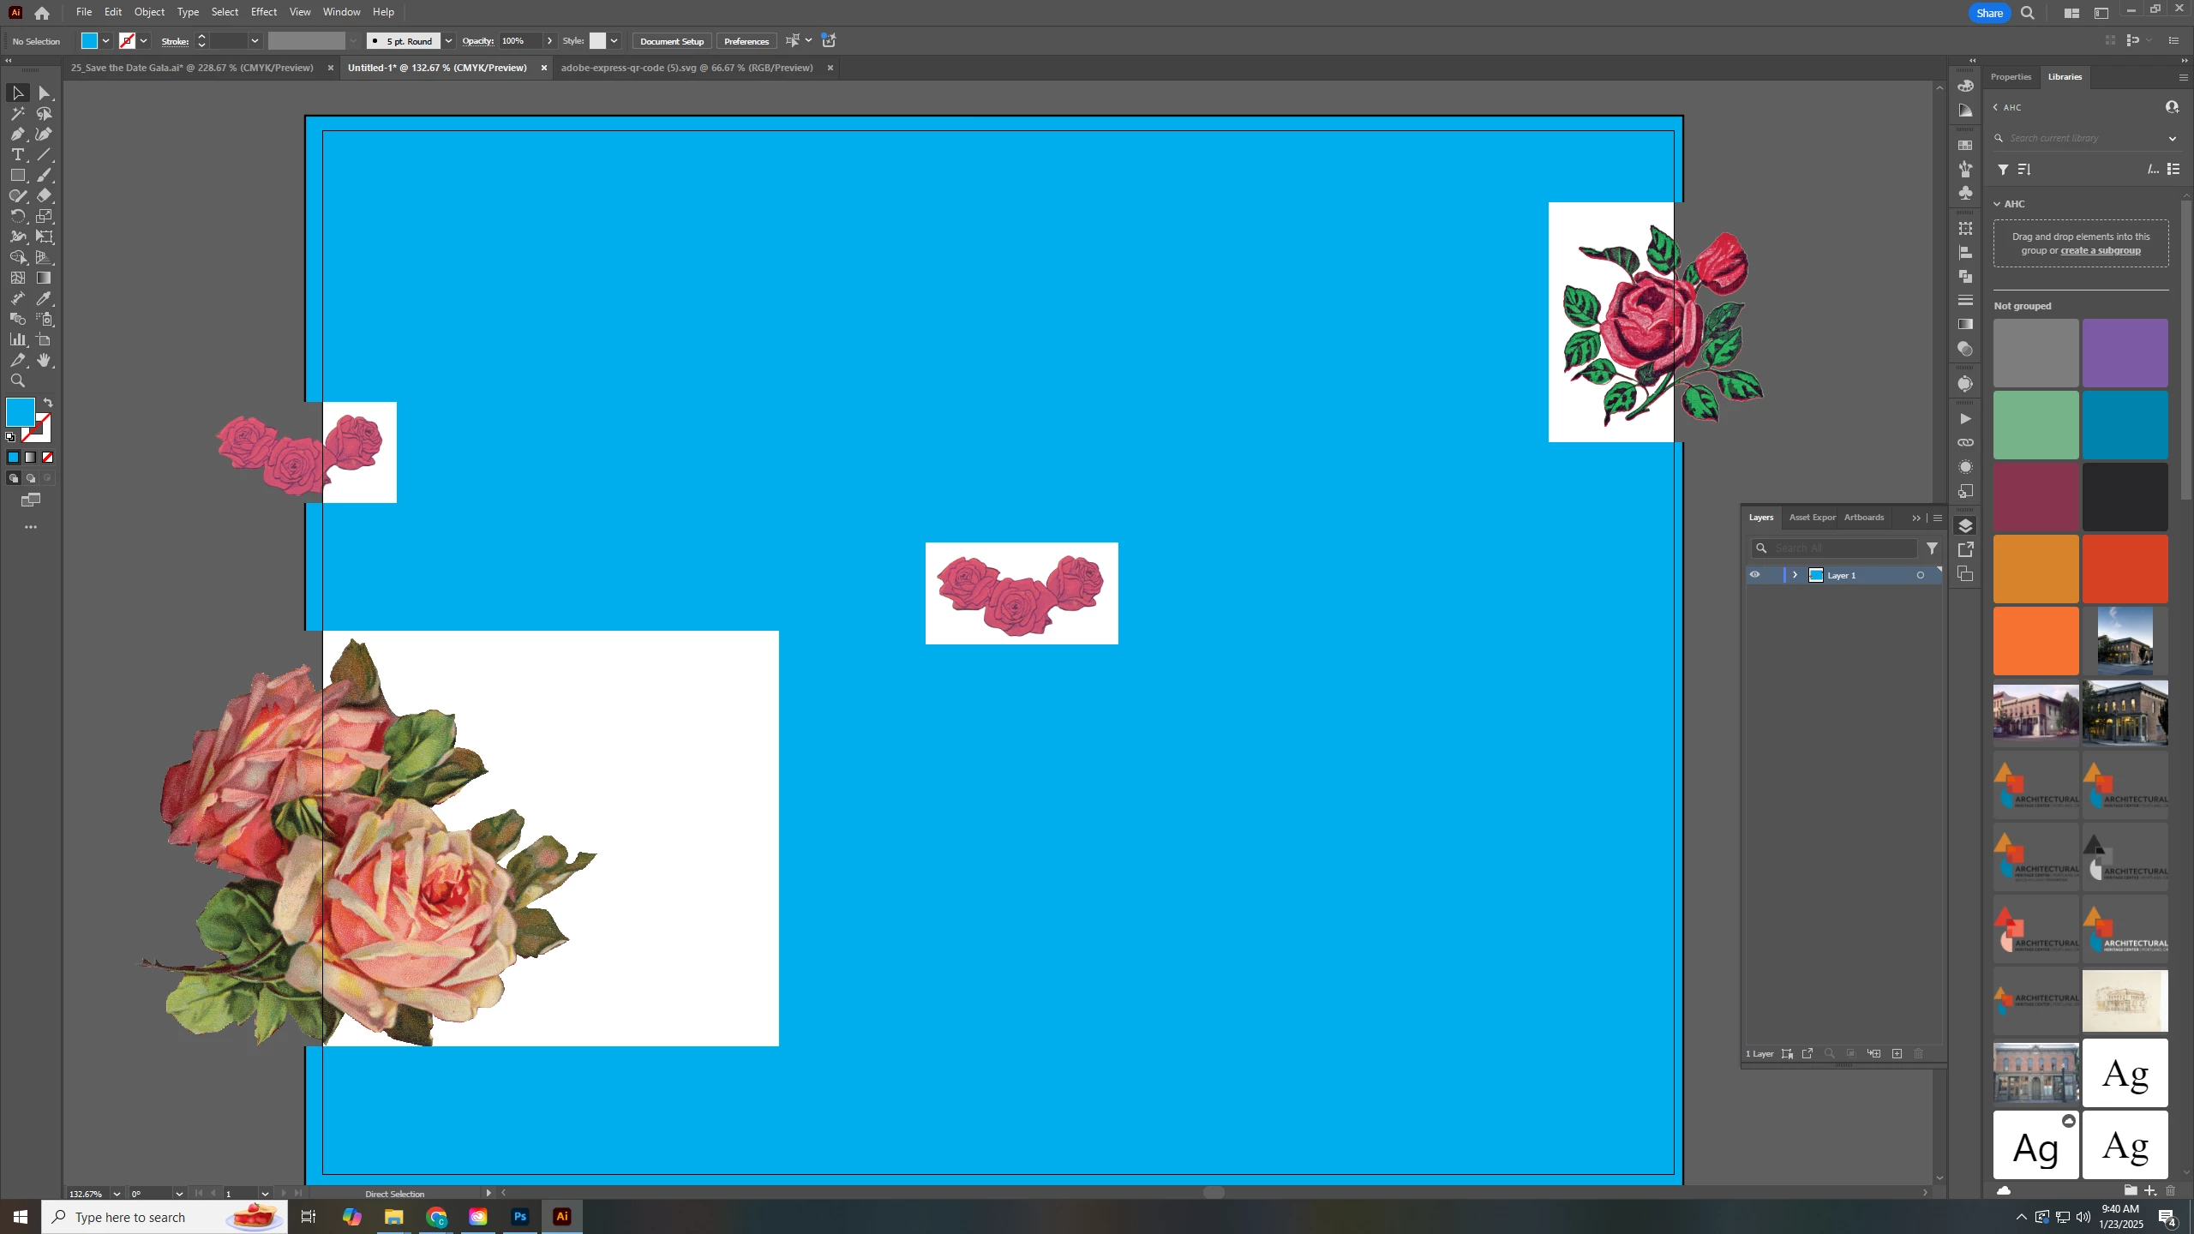Pick the Eyedropper tool

pyautogui.click(x=44, y=298)
